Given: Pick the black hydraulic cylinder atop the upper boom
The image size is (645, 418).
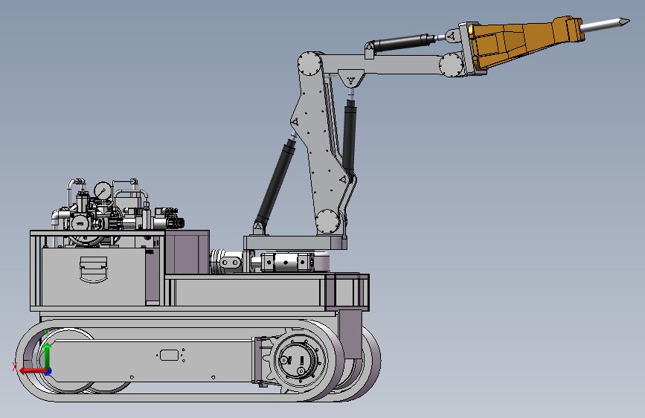Looking at the screenshot, I should pos(405,43).
